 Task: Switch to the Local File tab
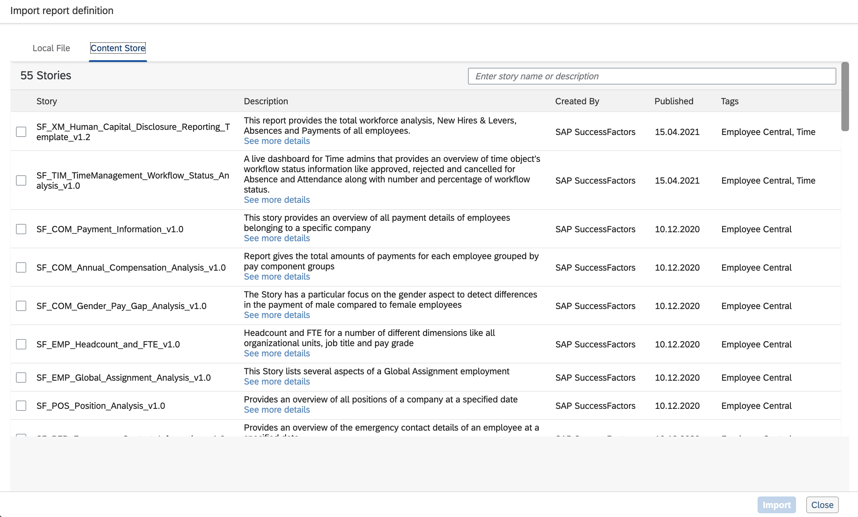click(51, 48)
